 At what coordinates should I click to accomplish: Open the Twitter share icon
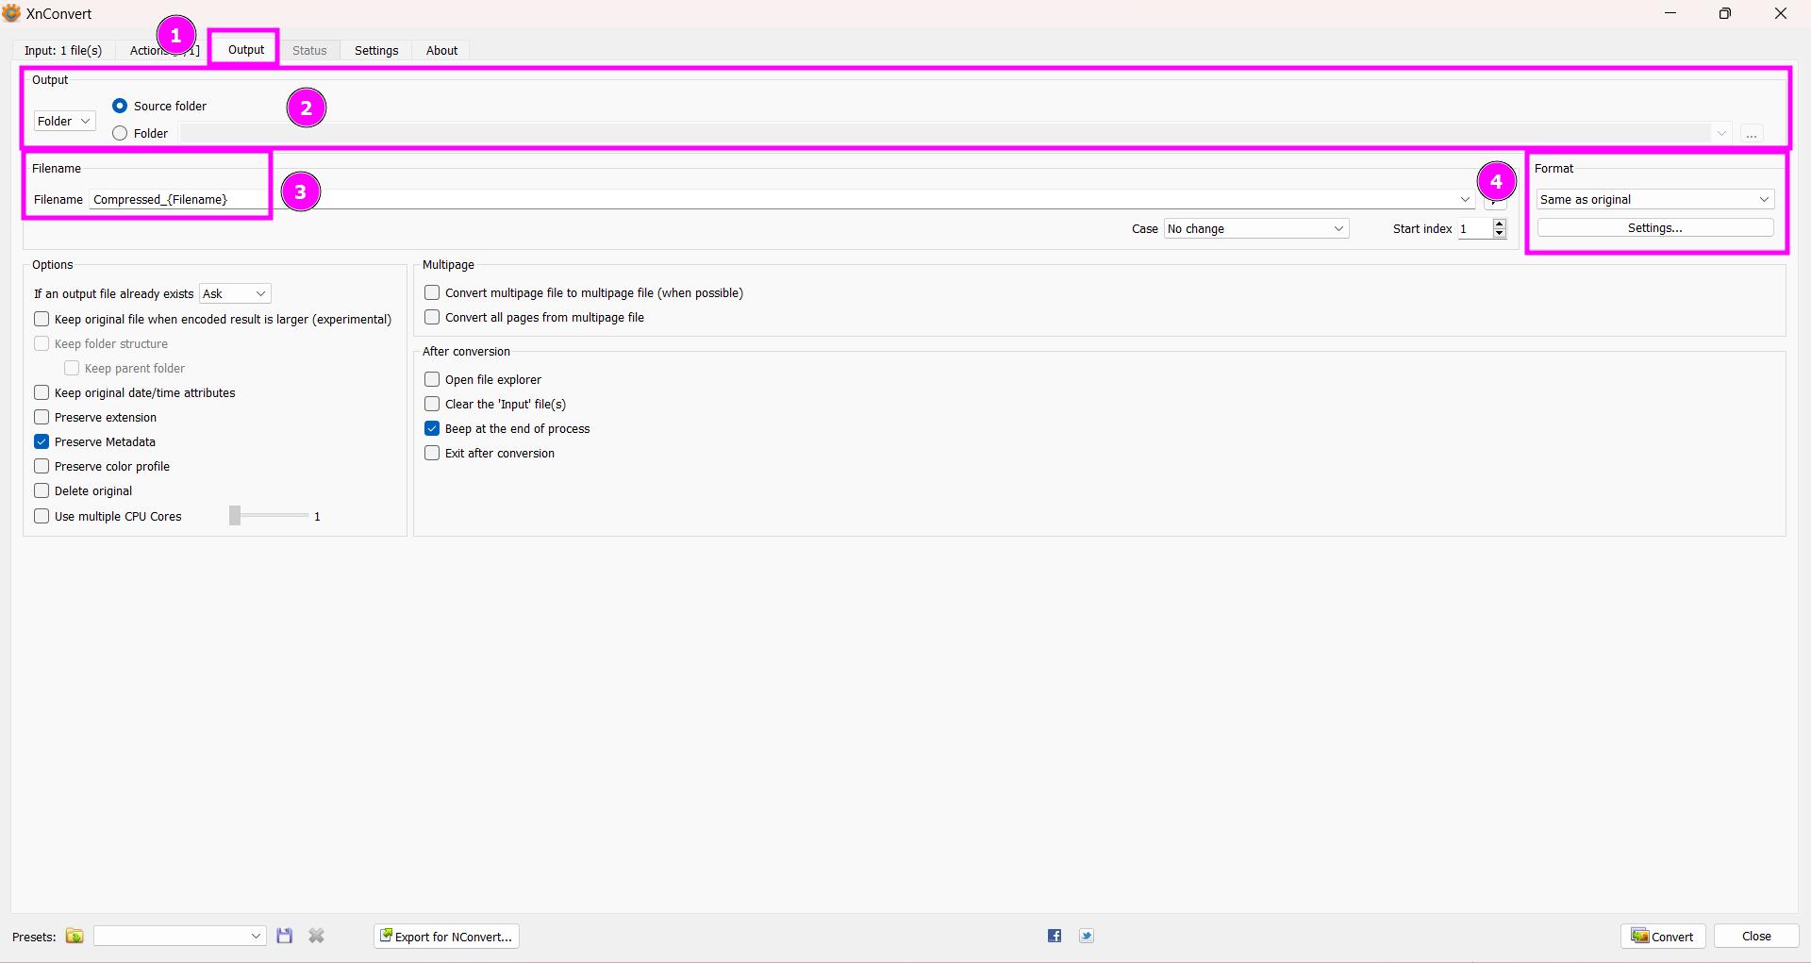point(1087,936)
